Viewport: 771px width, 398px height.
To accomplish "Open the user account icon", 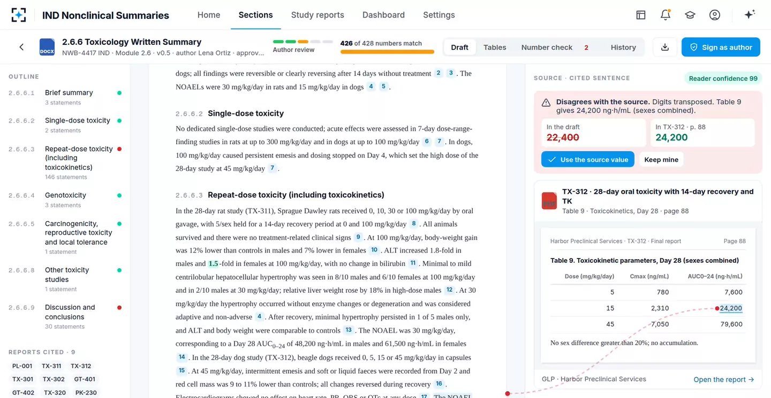I will click(715, 15).
